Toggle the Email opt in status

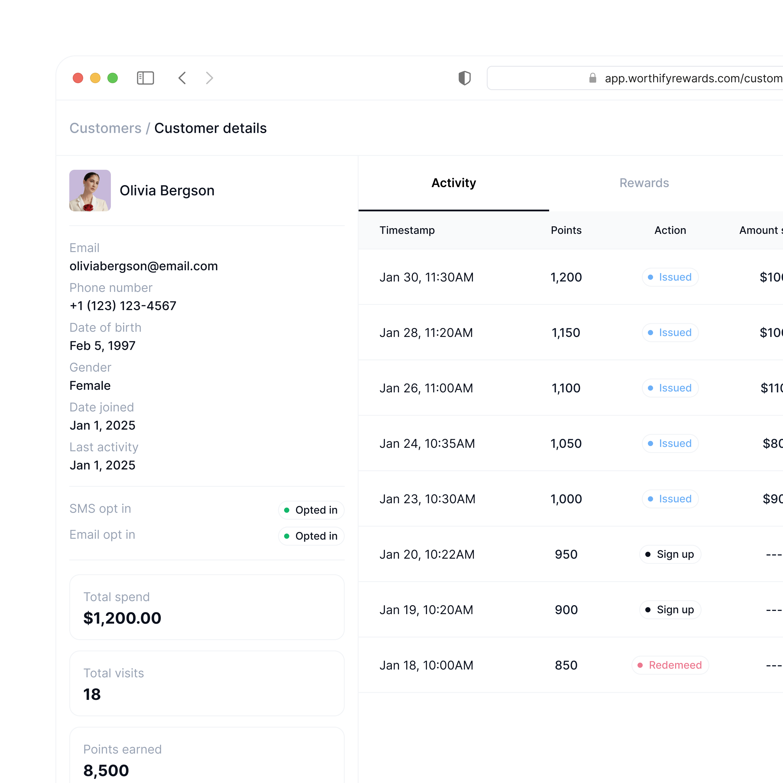click(x=311, y=536)
